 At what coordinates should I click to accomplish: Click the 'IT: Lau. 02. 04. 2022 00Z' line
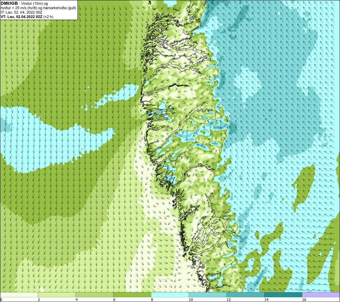pyautogui.click(x=21, y=12)
